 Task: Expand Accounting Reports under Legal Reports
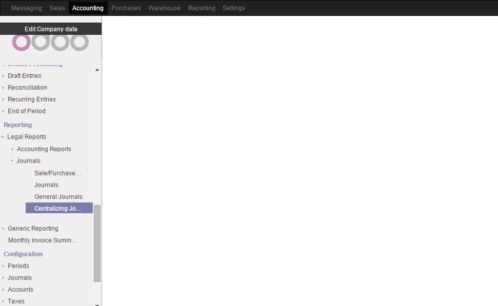(x=12, y=149)
